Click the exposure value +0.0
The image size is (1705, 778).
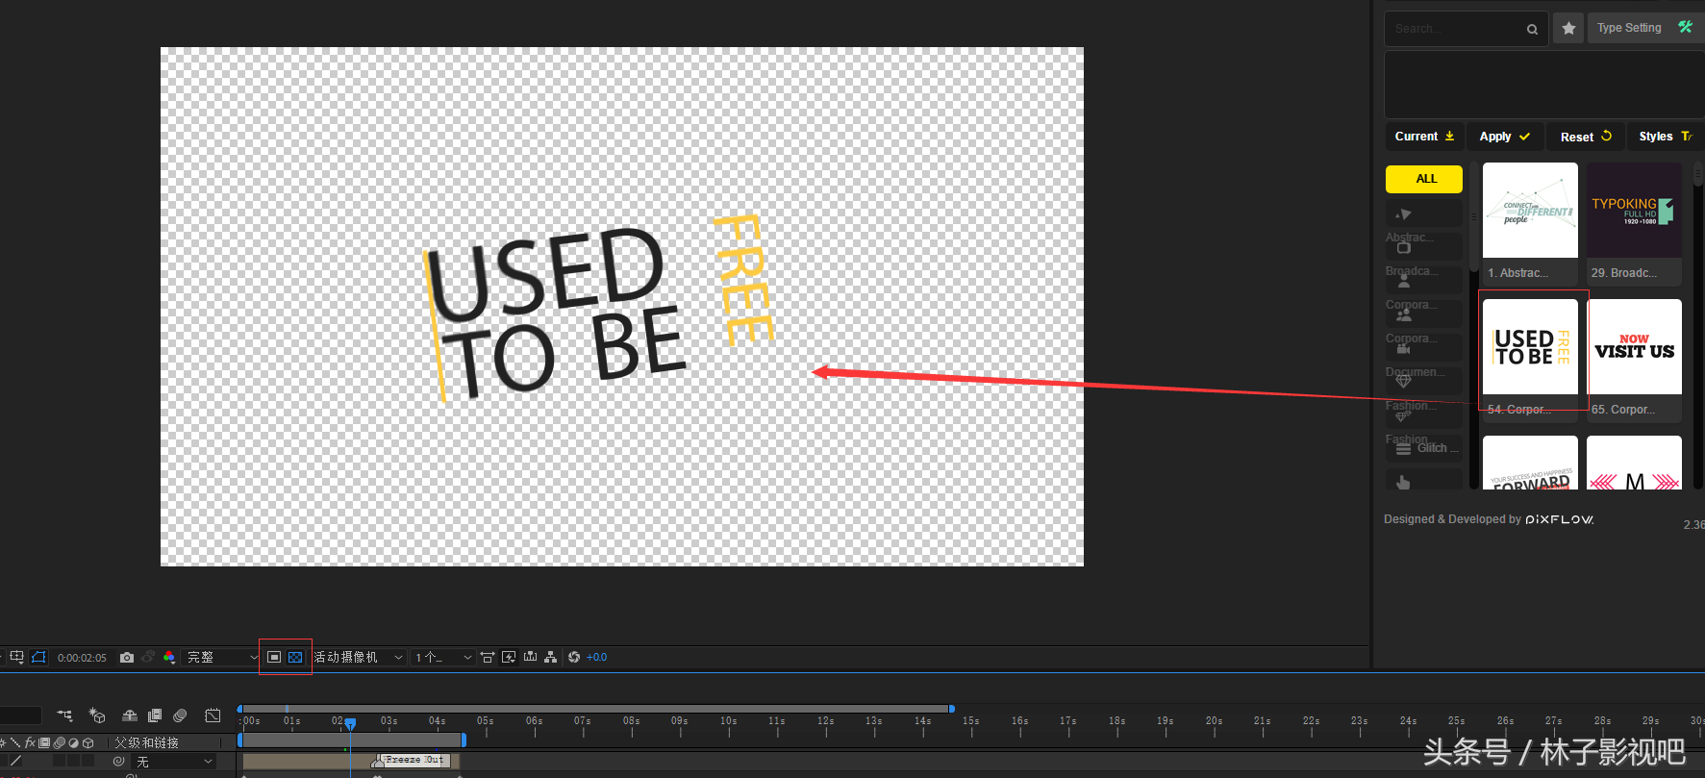coord(596,658)
